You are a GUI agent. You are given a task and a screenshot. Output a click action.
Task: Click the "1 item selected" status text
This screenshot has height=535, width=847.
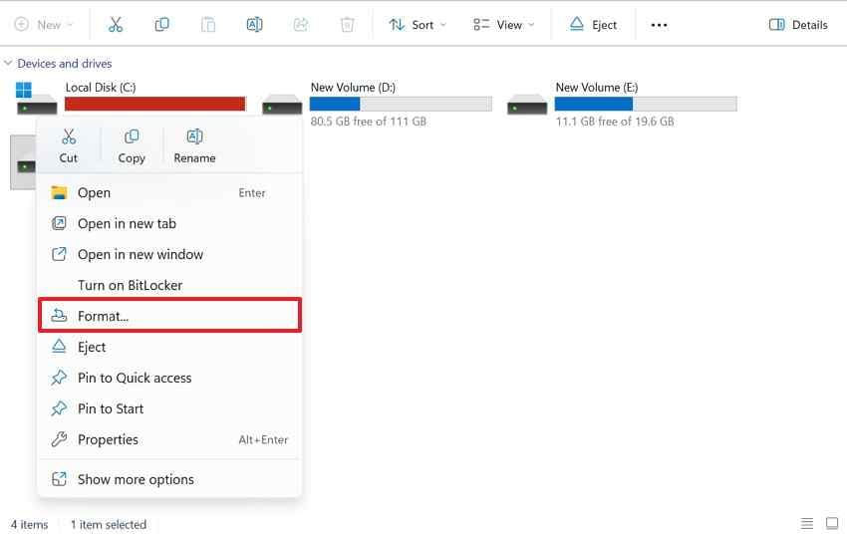tap(109, 525)
